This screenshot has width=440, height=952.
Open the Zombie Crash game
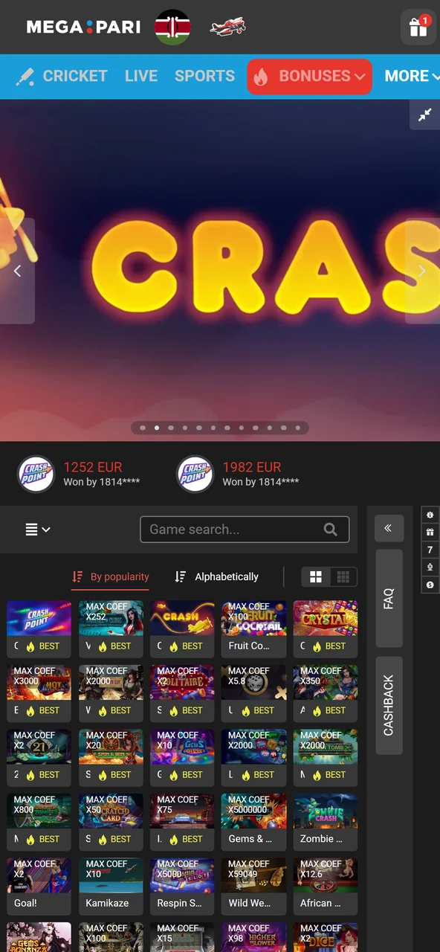click(x=325, y=822)
